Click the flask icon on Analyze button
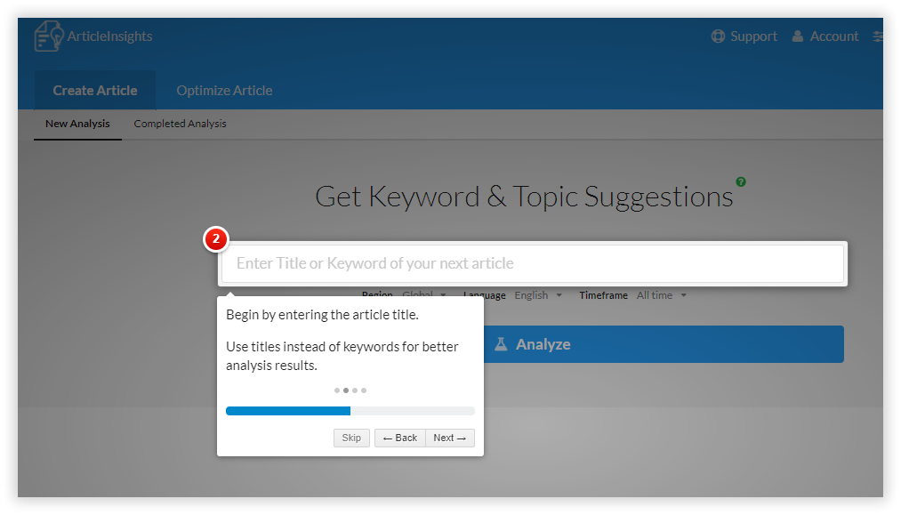Screen dimensions: 901x515 pyautogui.click(x=501, y=344)
